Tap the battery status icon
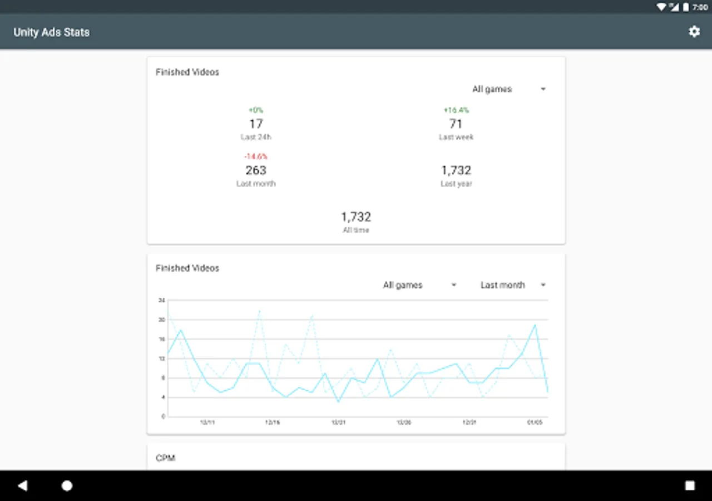 686,7
